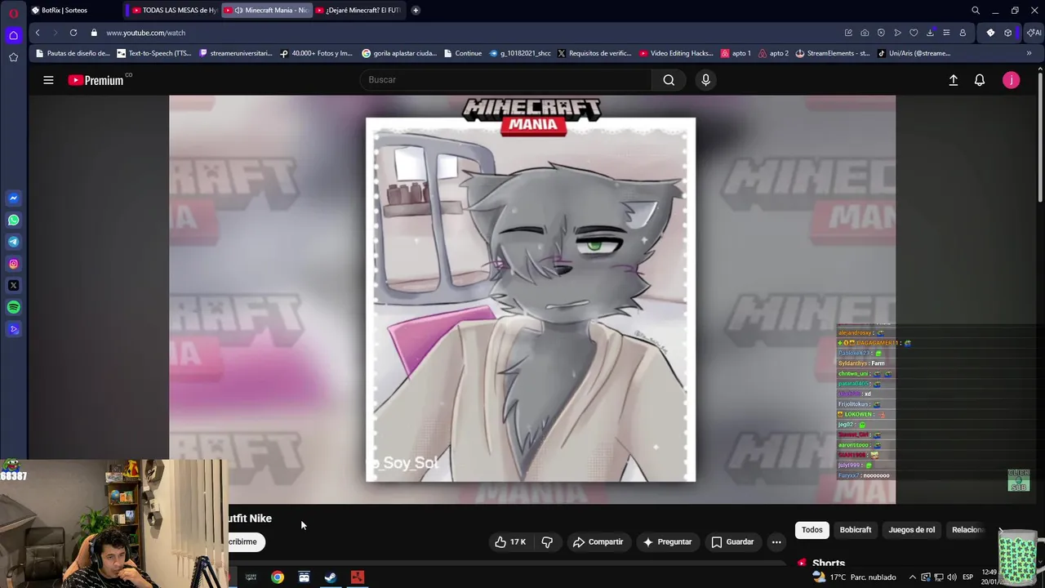Select the Todos filter chip
This screenshot has width=1045, height=588.
coord(812,530)
